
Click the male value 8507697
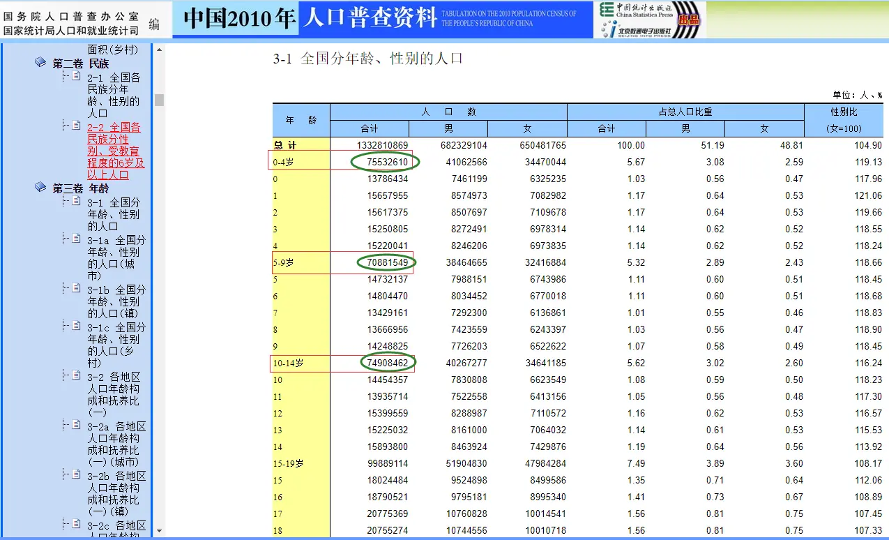coord(469,212)
